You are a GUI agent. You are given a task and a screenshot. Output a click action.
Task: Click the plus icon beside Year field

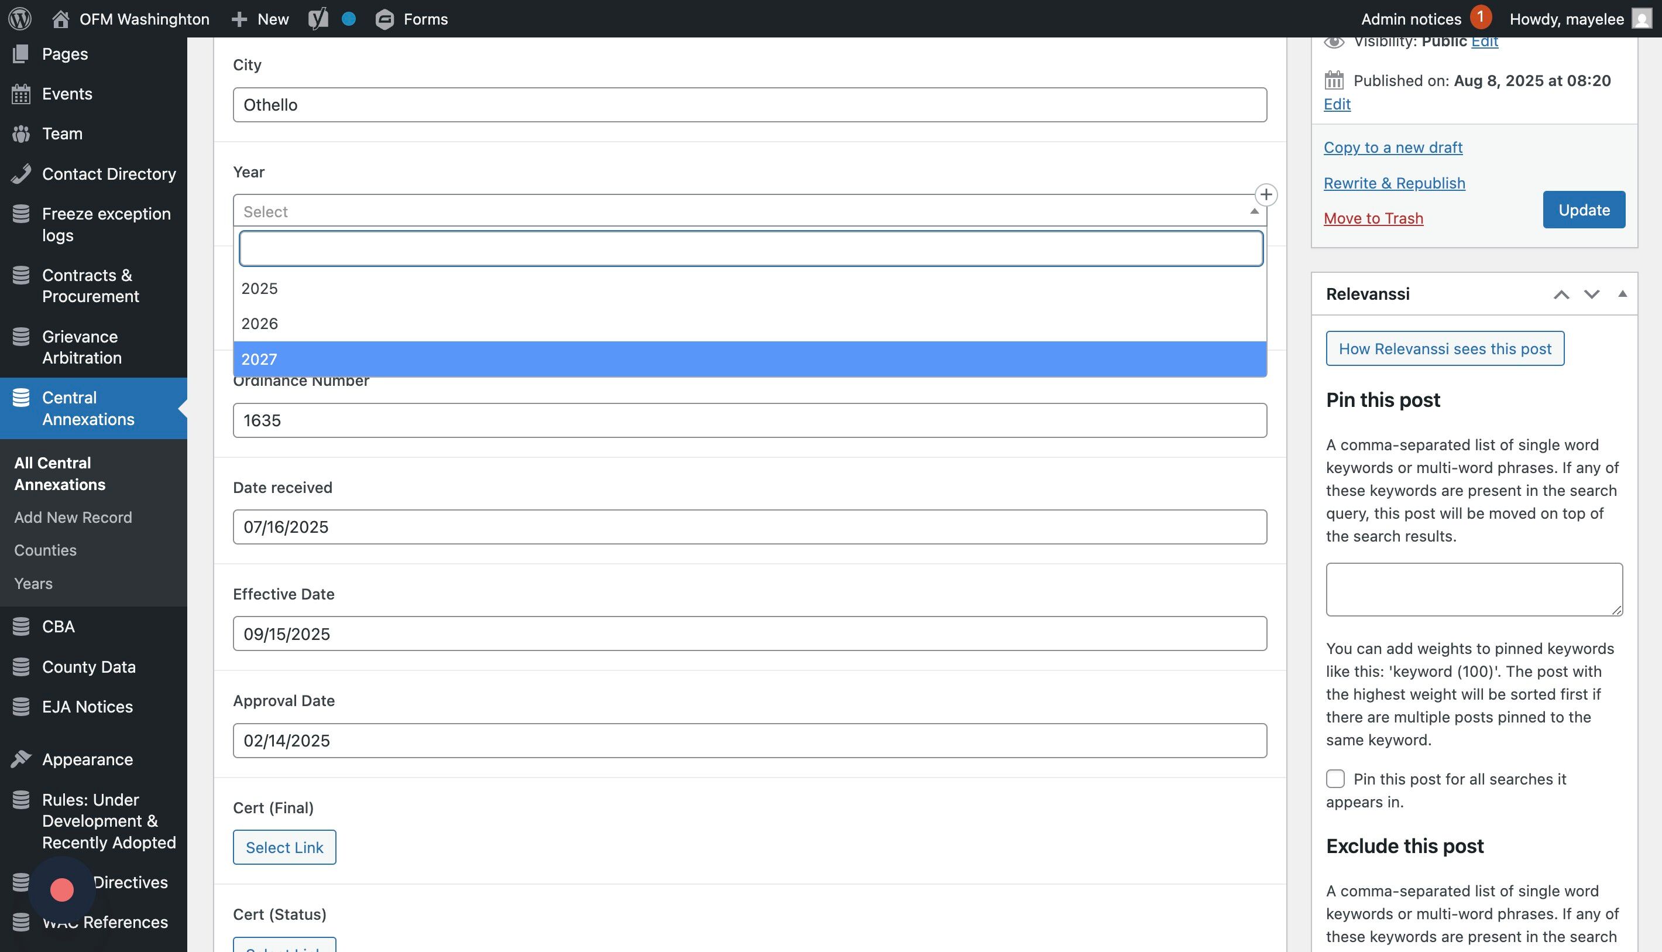(1266, 195)
